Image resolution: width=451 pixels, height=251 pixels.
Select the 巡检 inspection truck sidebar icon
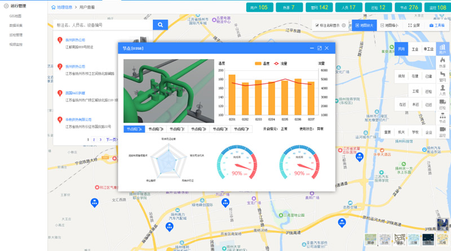443,104
